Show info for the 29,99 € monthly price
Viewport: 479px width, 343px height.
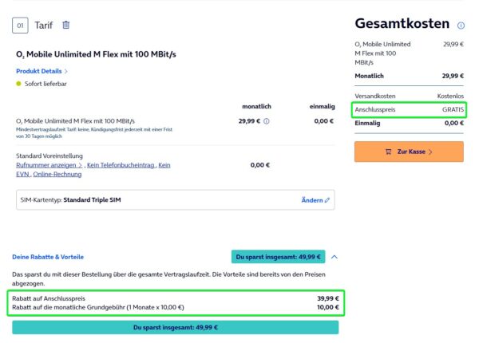(267, 121)
